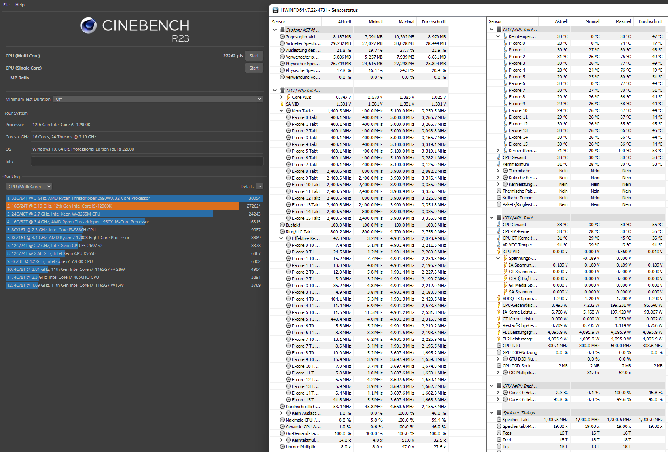The image size is (668, 452).
Task: Open the File menu in Cinebench
Action: 6,5
